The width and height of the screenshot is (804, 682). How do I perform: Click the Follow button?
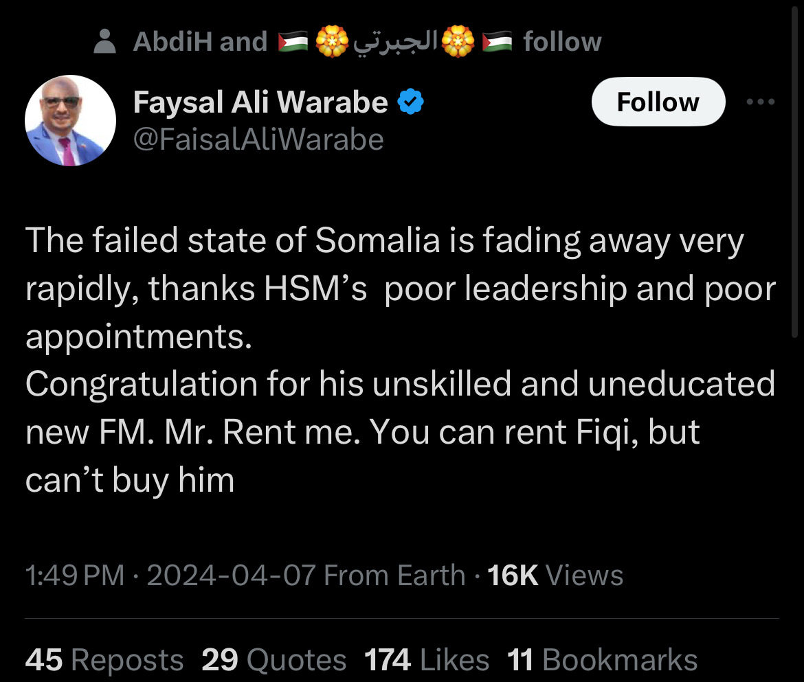coord(658,102)
